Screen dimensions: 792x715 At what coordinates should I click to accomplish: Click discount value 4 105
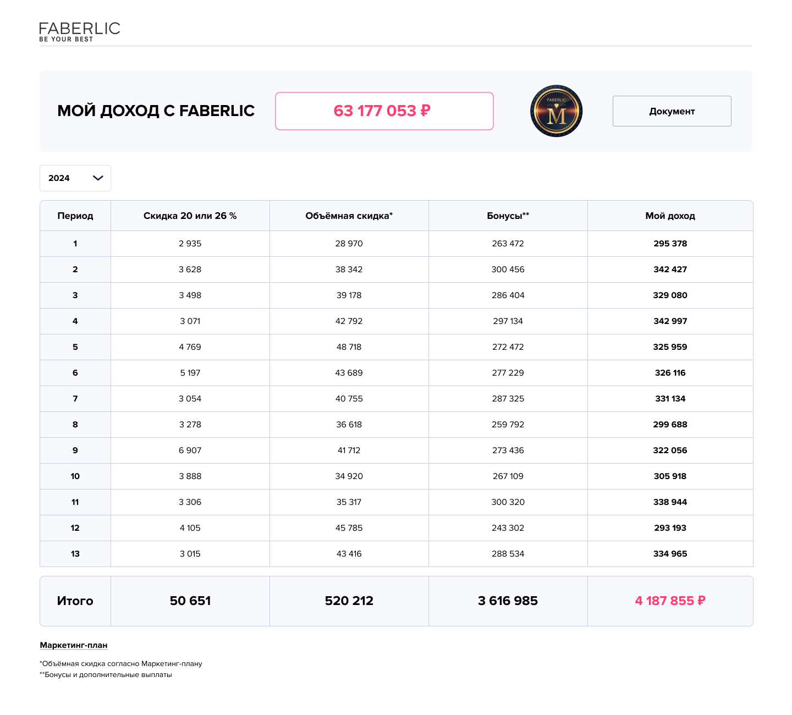pos(190,528)
